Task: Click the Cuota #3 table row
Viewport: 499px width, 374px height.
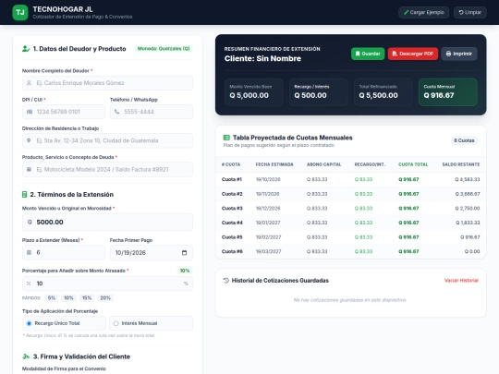Action: [351, 209]
